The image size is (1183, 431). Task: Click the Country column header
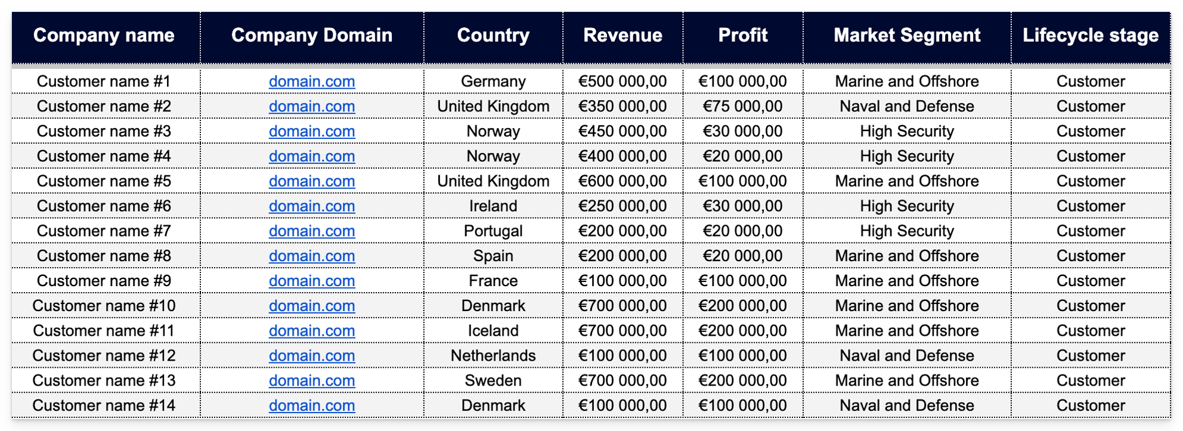click(493, 36)
